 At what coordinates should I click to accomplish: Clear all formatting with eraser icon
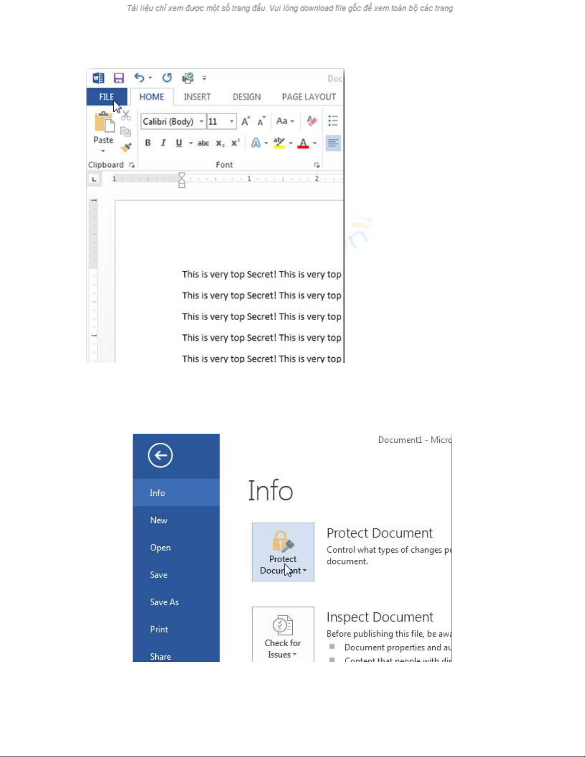tap(312, 121)
